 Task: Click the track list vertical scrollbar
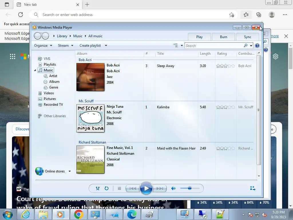pyautogui.click(x=259, y=110)
